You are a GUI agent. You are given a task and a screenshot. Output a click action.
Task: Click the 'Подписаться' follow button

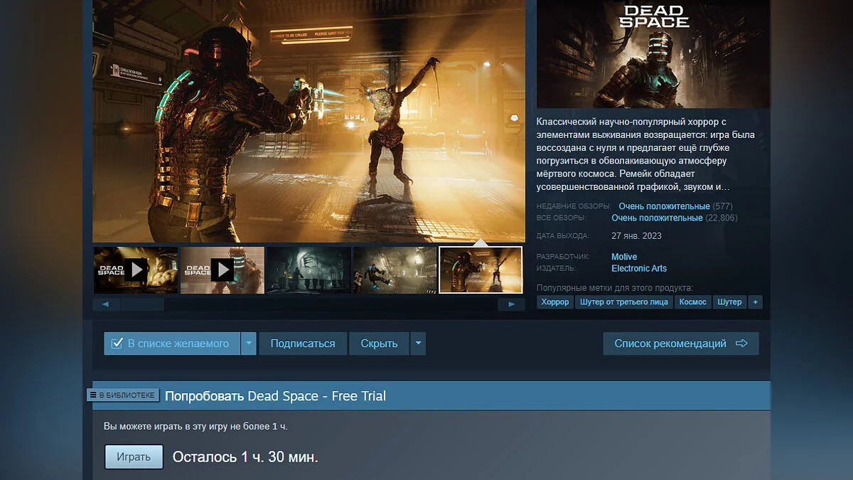(303, 343)
